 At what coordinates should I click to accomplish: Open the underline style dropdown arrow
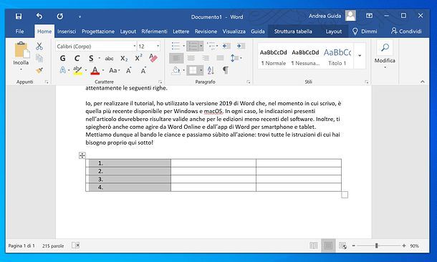(x=99, y=58)
